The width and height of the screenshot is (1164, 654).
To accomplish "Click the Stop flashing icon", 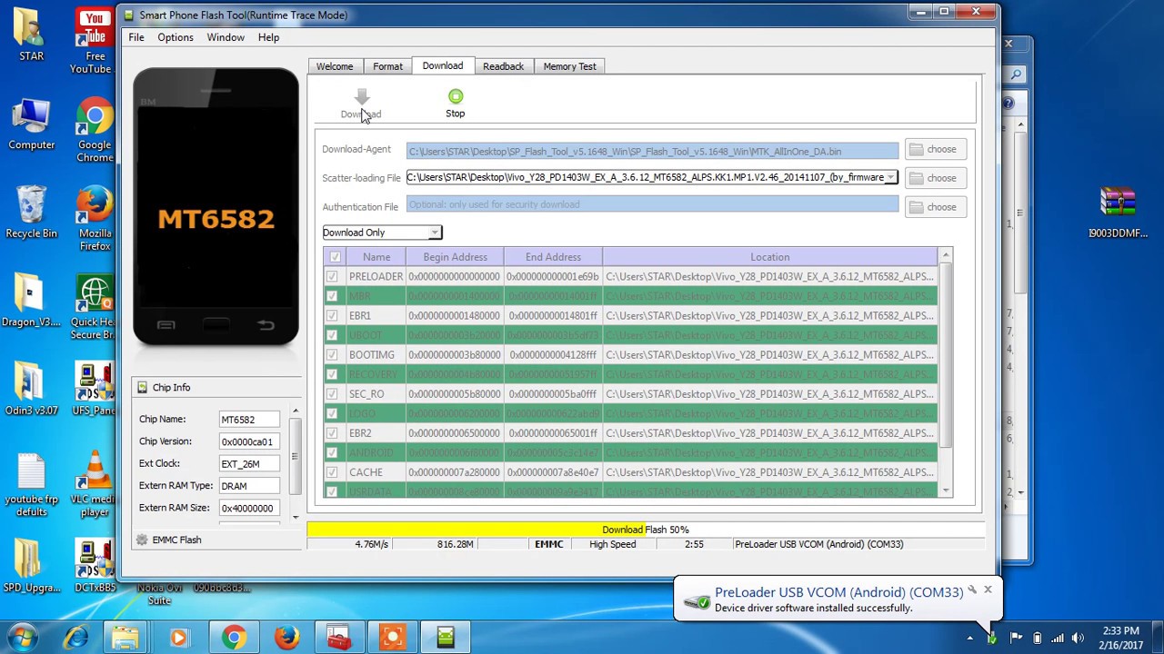I will tap(456, 96).
